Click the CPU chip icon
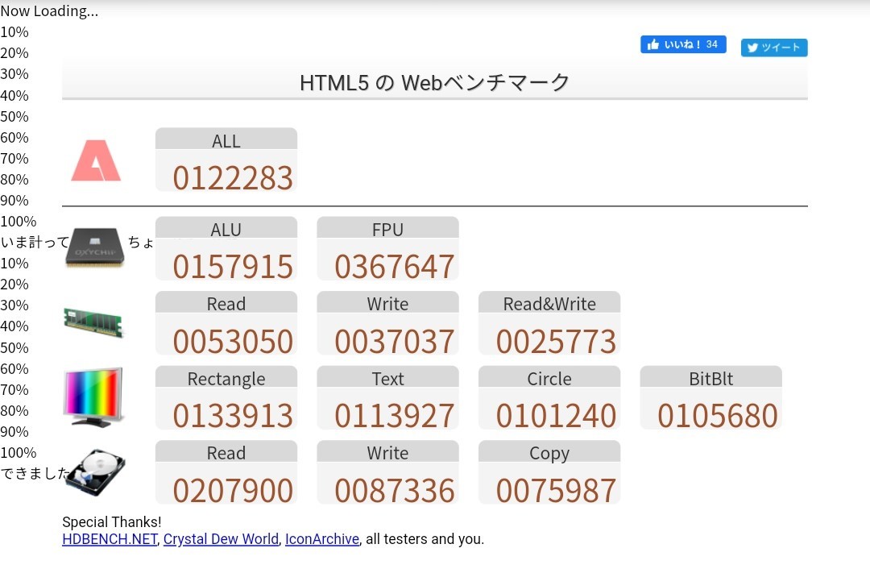The width and height of the screenshot is (870, 569). point(95,247)
